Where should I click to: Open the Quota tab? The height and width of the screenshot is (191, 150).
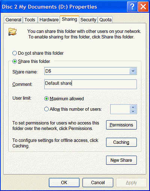click(x=105, y=20)
